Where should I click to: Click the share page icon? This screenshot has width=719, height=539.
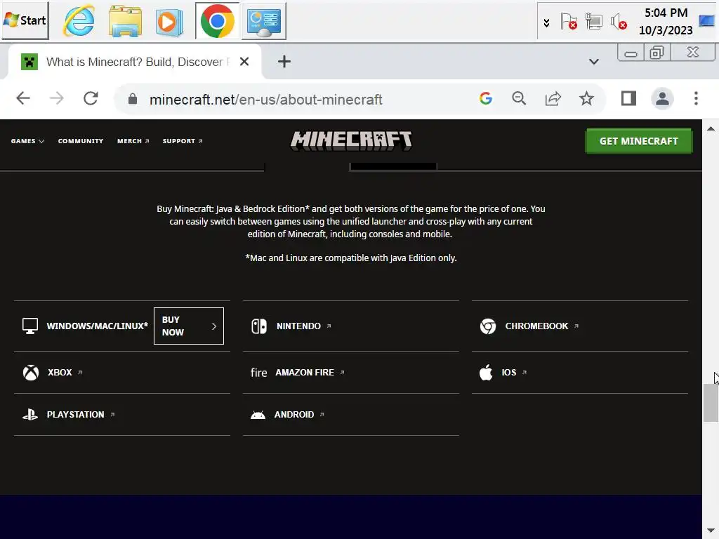(x=553, y=98)
